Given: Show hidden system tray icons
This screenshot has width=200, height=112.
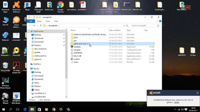Looking at the screenshot, I should click(175, 109).
